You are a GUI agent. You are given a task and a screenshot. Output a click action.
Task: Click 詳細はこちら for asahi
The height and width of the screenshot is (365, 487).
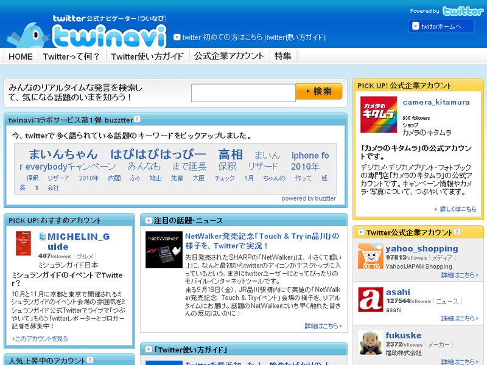tap(458, 318)
